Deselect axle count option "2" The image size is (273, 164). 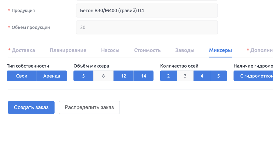click(x=168, y=76)
